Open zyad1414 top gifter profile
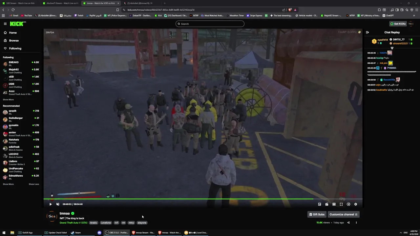 [382, 40]
